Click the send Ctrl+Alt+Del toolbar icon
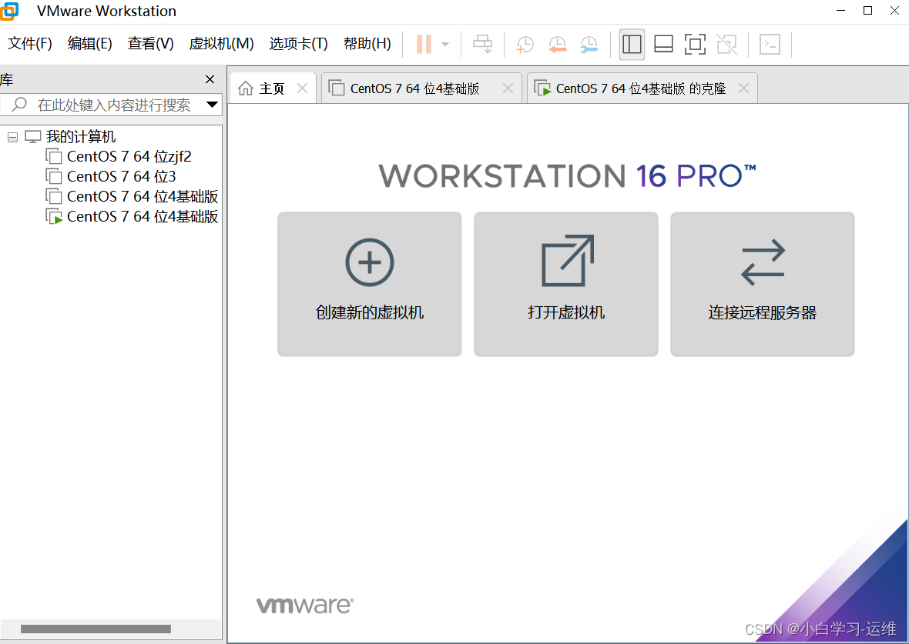 coord(482,44)
